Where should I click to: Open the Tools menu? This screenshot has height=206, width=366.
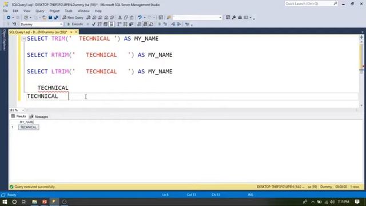[x=69, y=11]
